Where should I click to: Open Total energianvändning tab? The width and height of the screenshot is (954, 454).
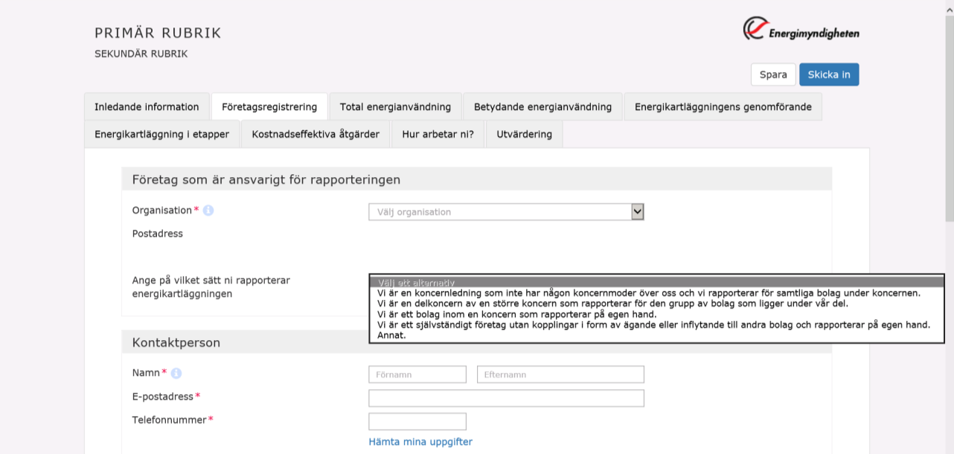coord(395,106)
